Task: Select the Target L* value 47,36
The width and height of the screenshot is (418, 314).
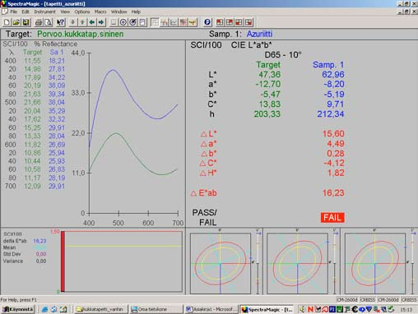Action: coord(269,75)
